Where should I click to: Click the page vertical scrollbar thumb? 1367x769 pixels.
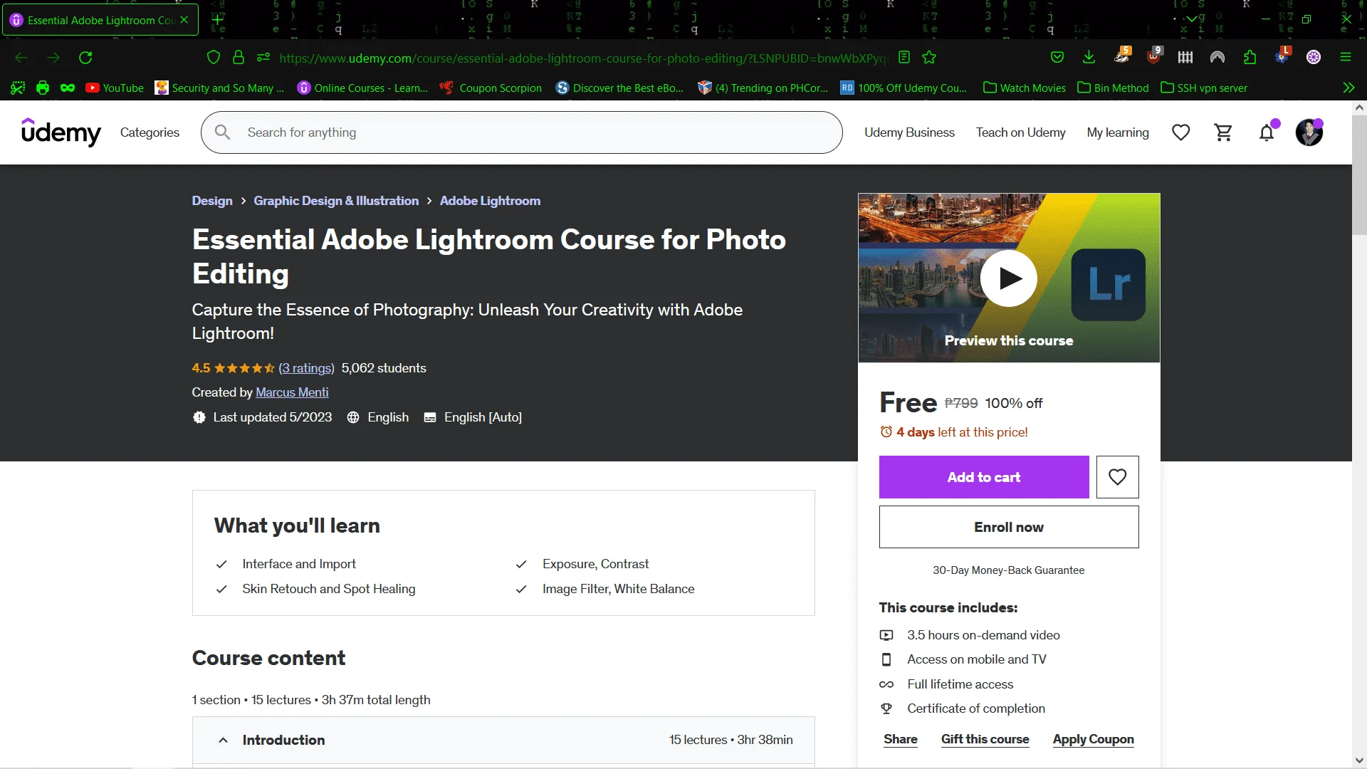coord(1359,174)
